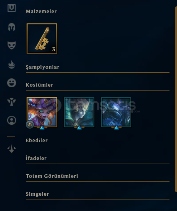Click the bottom sidebar arrow emblem icon
The image size is (177, 211).
pyautogui.click(x=11, y=149)
